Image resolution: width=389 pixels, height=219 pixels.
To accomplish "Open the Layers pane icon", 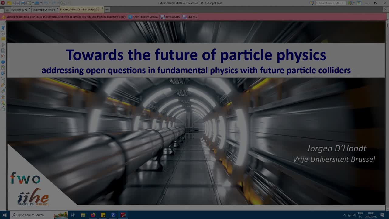I will pos(3,62).
